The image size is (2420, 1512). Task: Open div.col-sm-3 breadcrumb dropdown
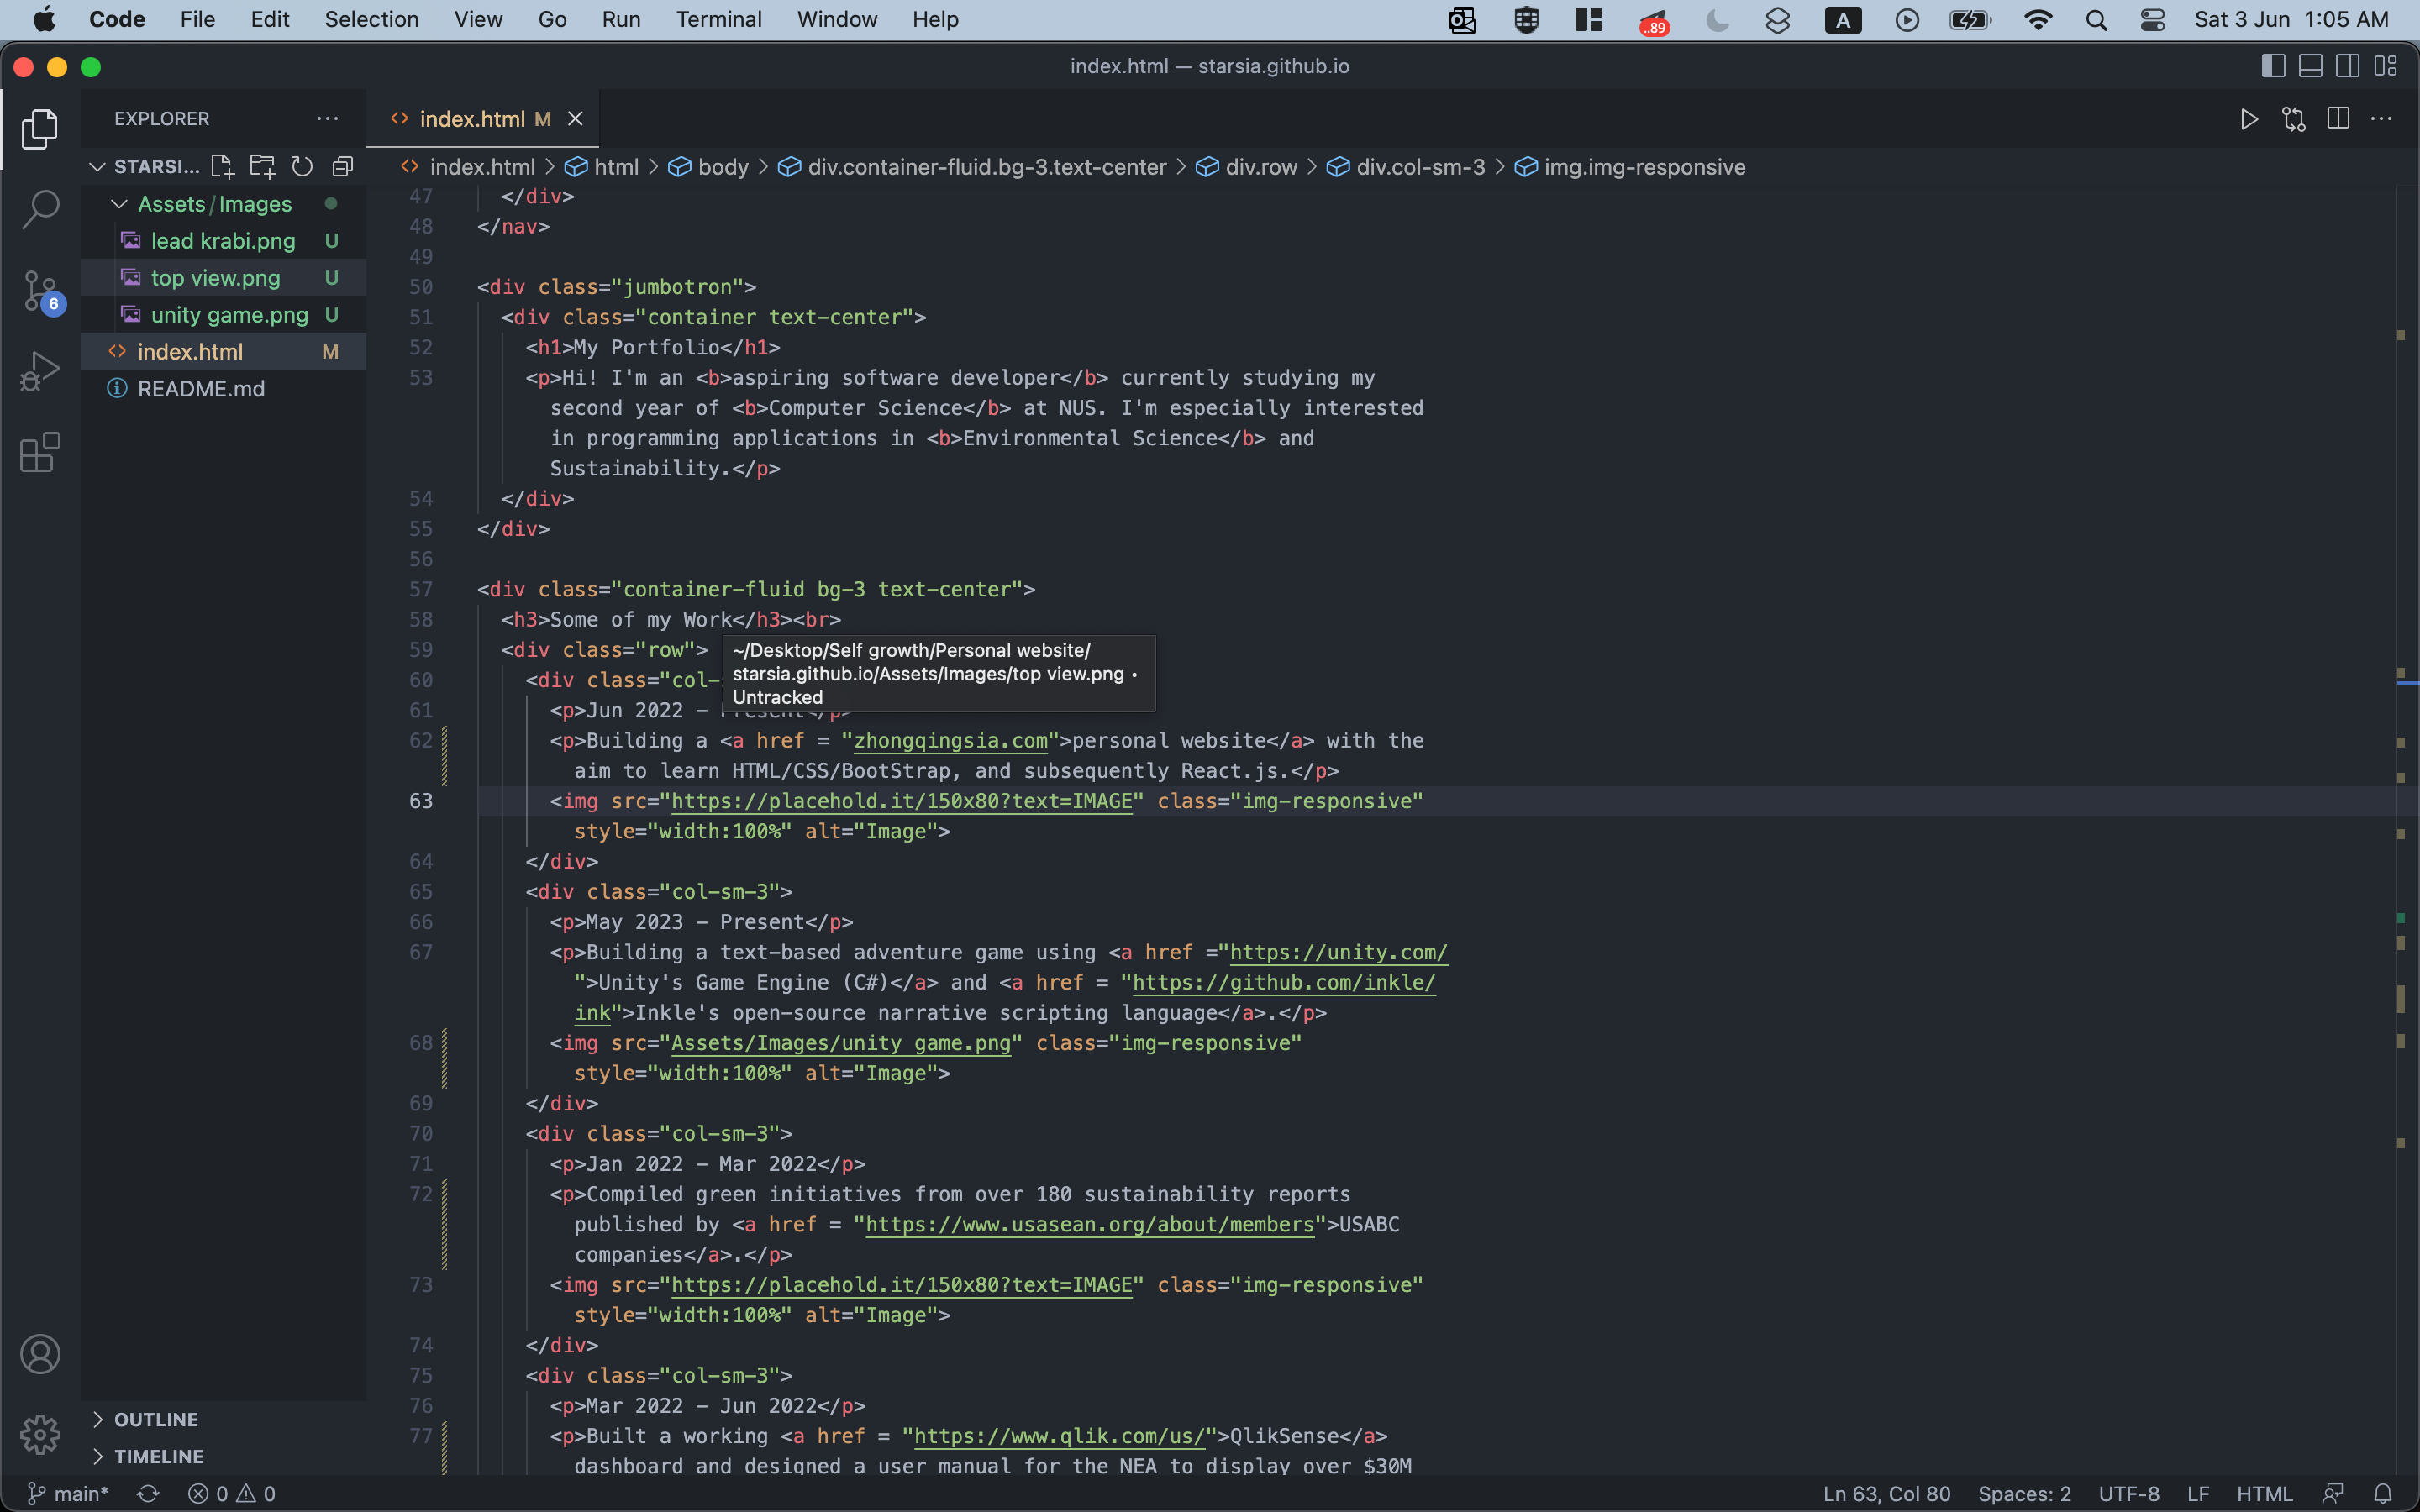[1406, 167]
